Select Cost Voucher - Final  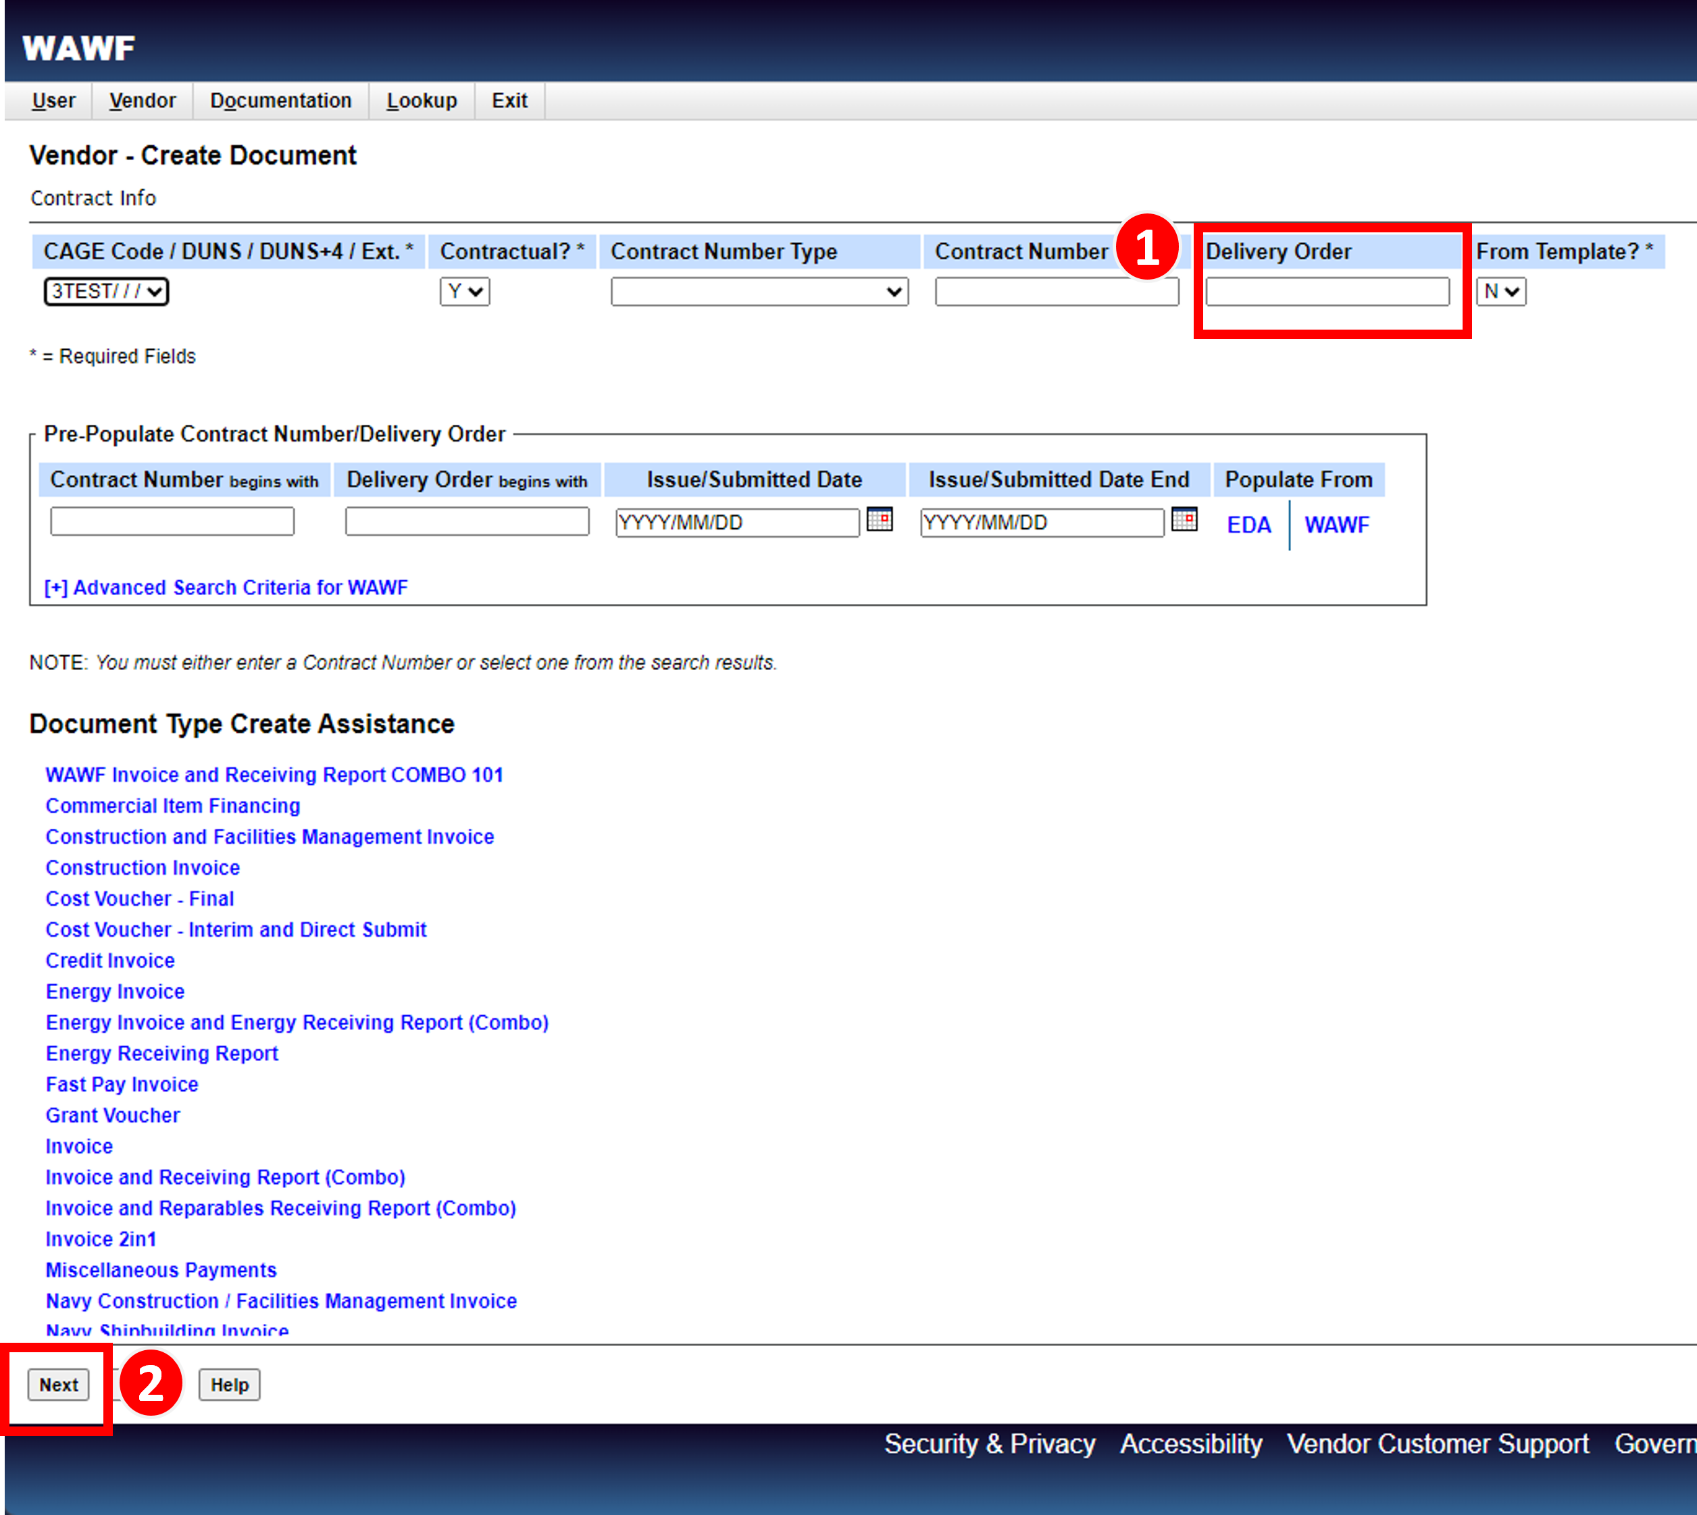[x=139, y=898]
